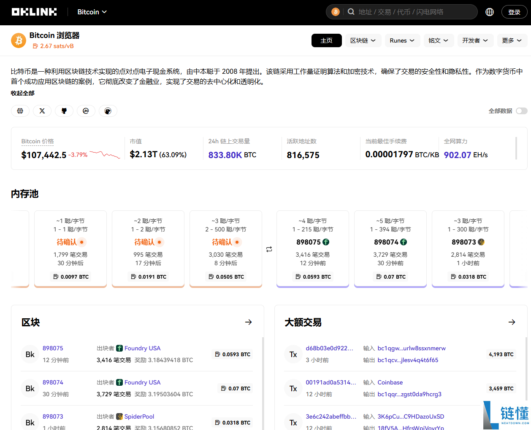
Task: Click the search magnifier icon
Action: point(351,12)
